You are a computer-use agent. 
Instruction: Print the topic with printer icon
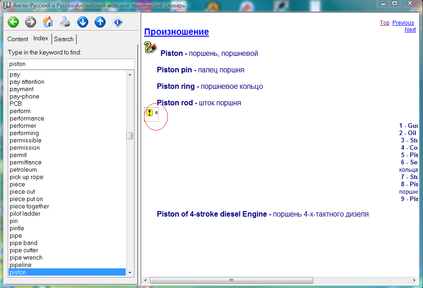pyautogui.click(x=65, y=22)
